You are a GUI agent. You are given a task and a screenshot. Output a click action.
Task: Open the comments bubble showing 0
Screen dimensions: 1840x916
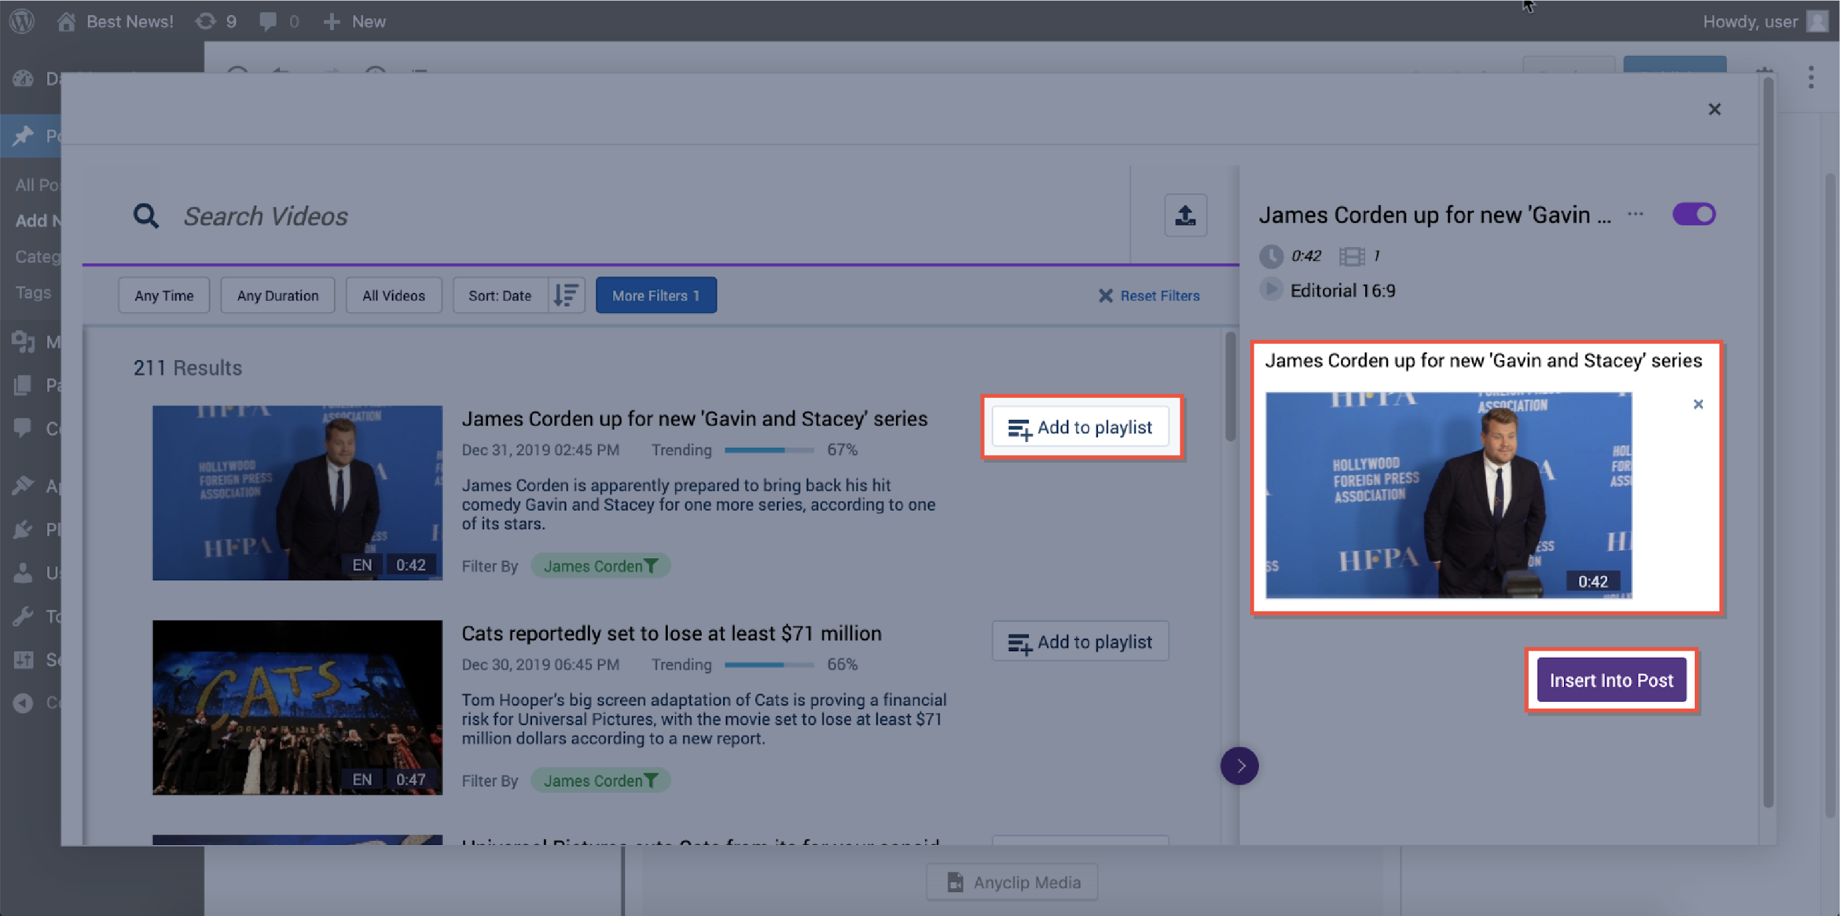[279, 21]
